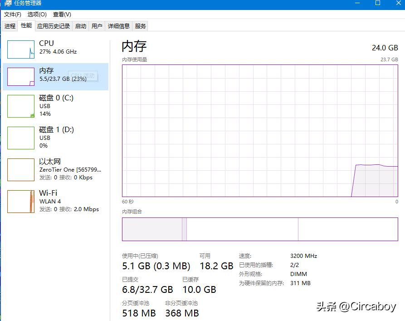Select the 磁盘 1 (D:) USB entry
The width and height of the screenshot is (405, 321).
point(55,138)
